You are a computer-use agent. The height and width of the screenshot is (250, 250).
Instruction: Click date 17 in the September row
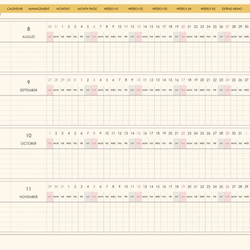(183, 80)
